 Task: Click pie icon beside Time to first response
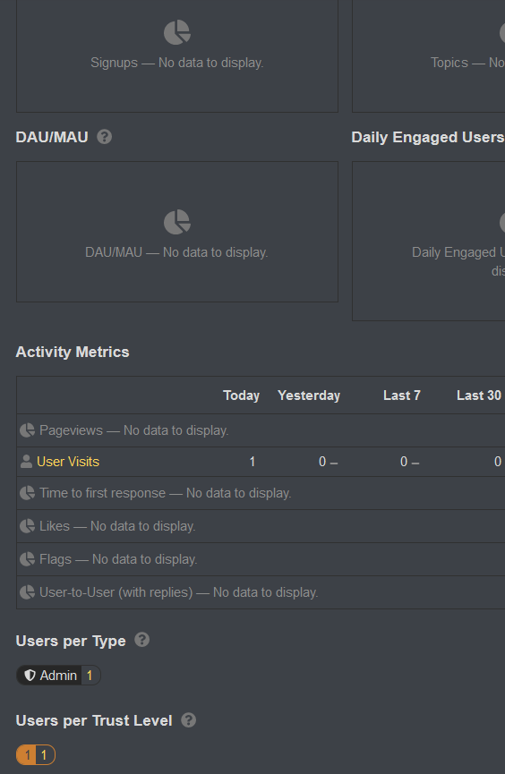(x=27, y=493)
